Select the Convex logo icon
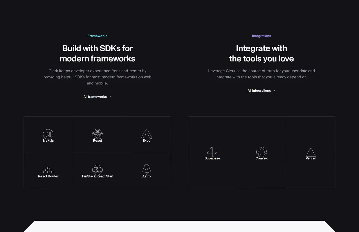The height and width of the screenshot is (232, 359). (x=262, y=152)
